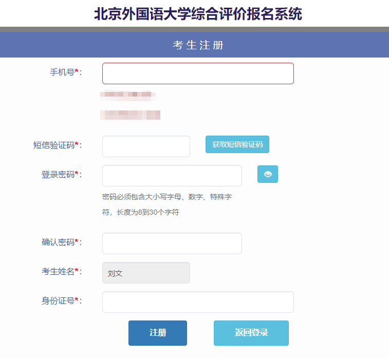This screenshot has height=358, width=389.
Task: Focus the 短信验证码 input box
Action: pyautogui.click(x=146, y=146)
